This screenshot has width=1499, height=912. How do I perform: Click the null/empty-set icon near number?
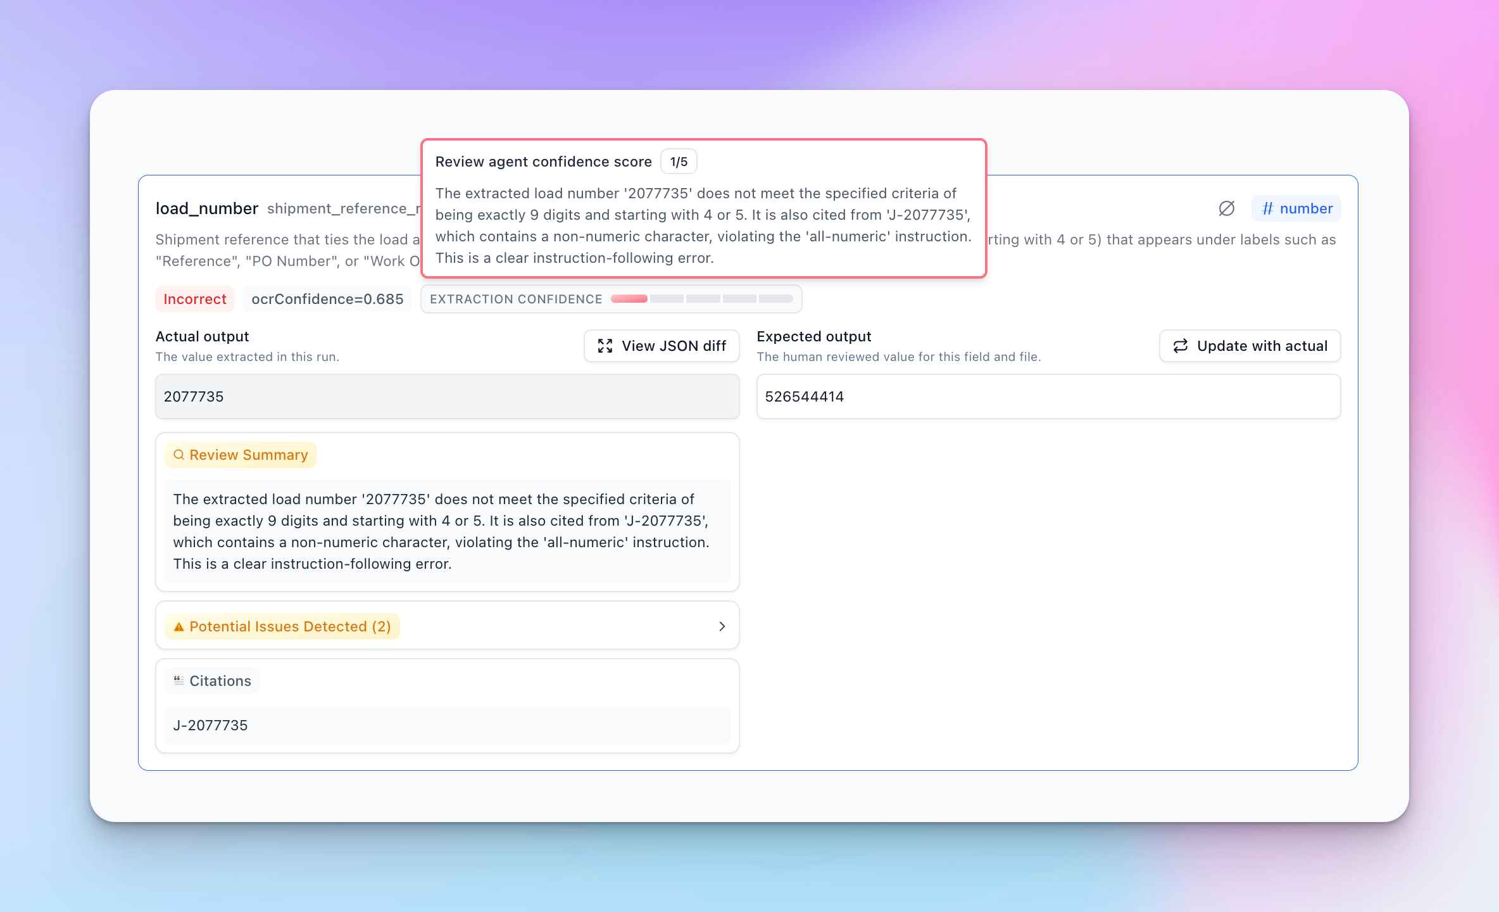(x=1226, y=208)
